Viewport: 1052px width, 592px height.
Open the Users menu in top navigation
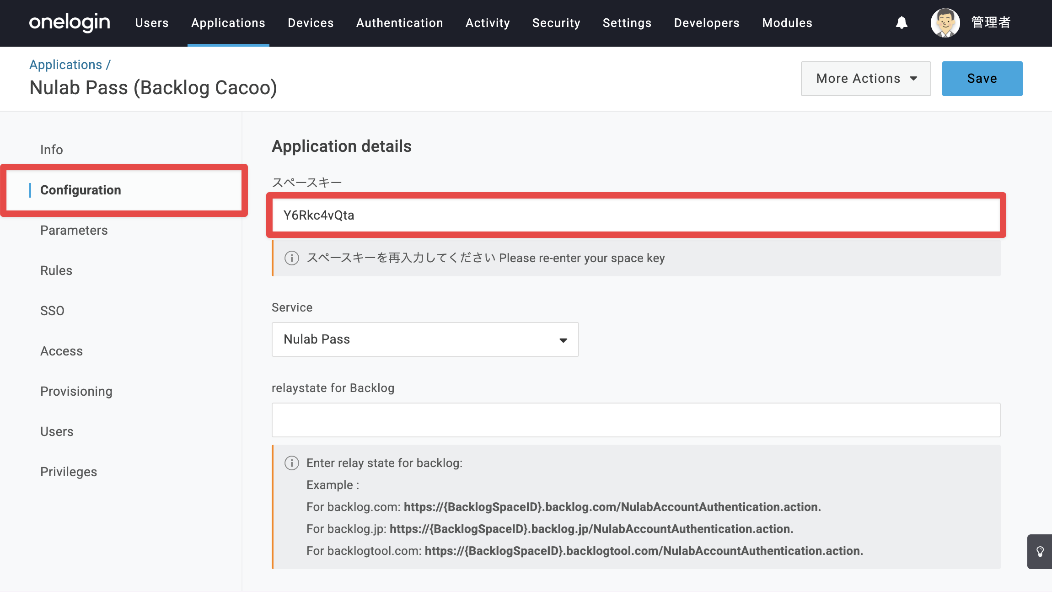(152, 23)
